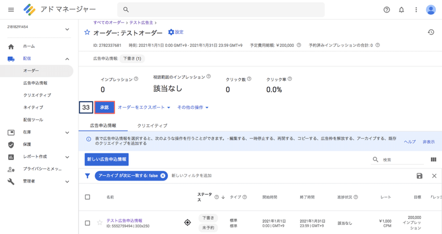Click the Ad Manager logo
442x234 pixels.
(29, 9)
